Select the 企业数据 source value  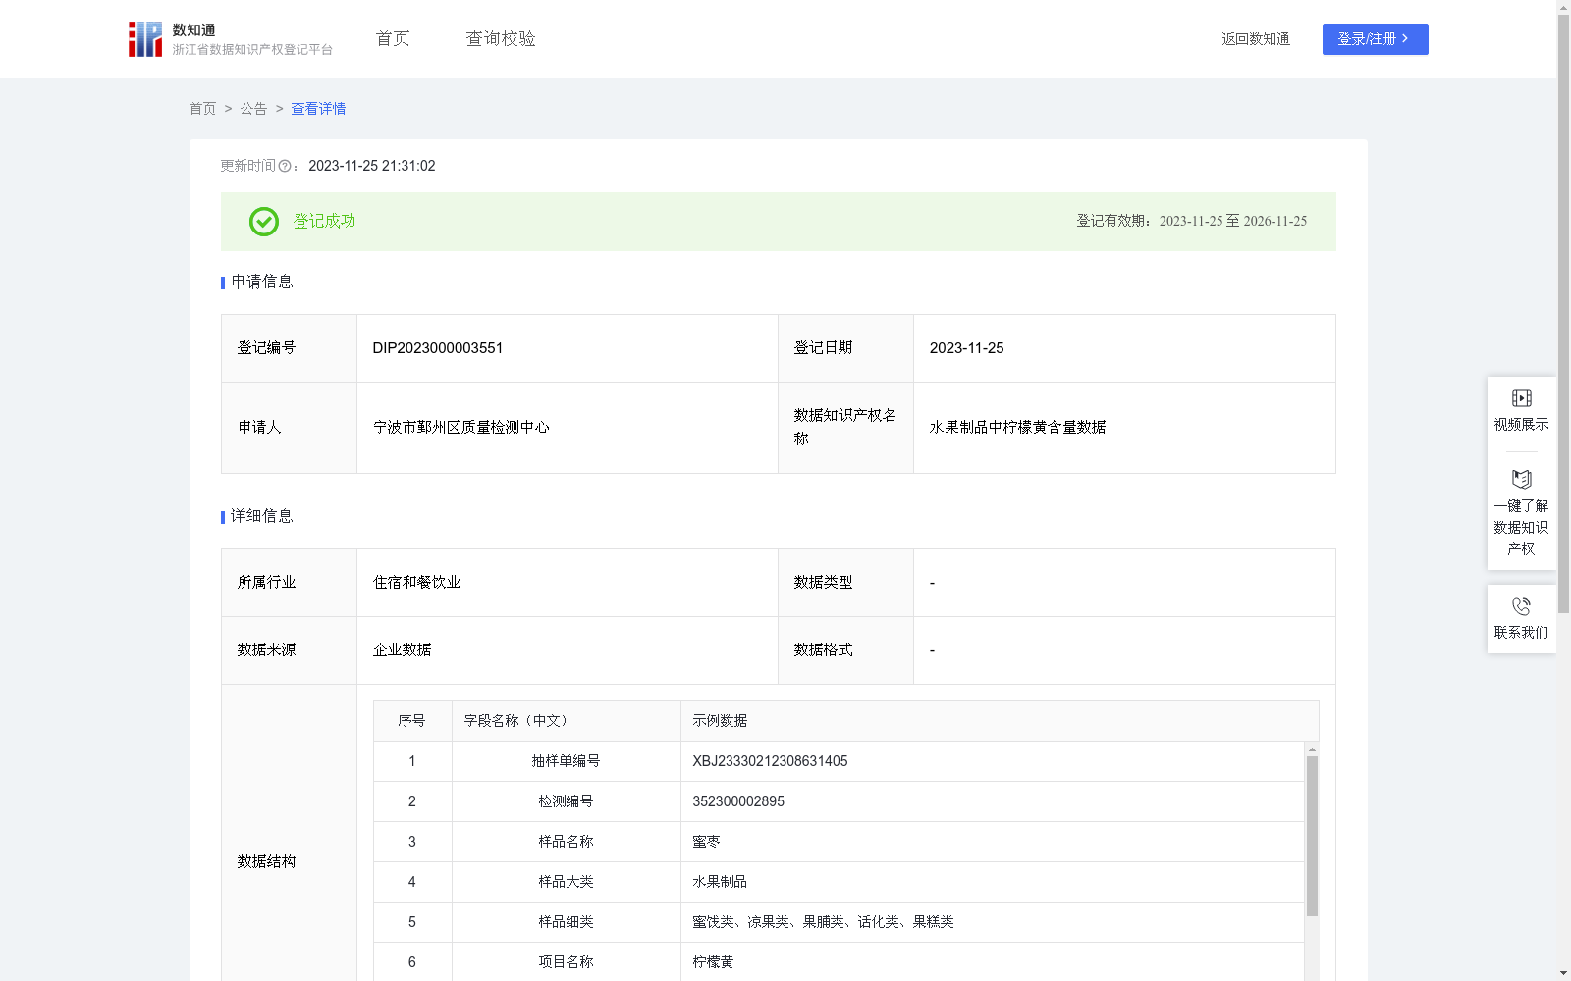pyautogui.click(x=402, y=650)
